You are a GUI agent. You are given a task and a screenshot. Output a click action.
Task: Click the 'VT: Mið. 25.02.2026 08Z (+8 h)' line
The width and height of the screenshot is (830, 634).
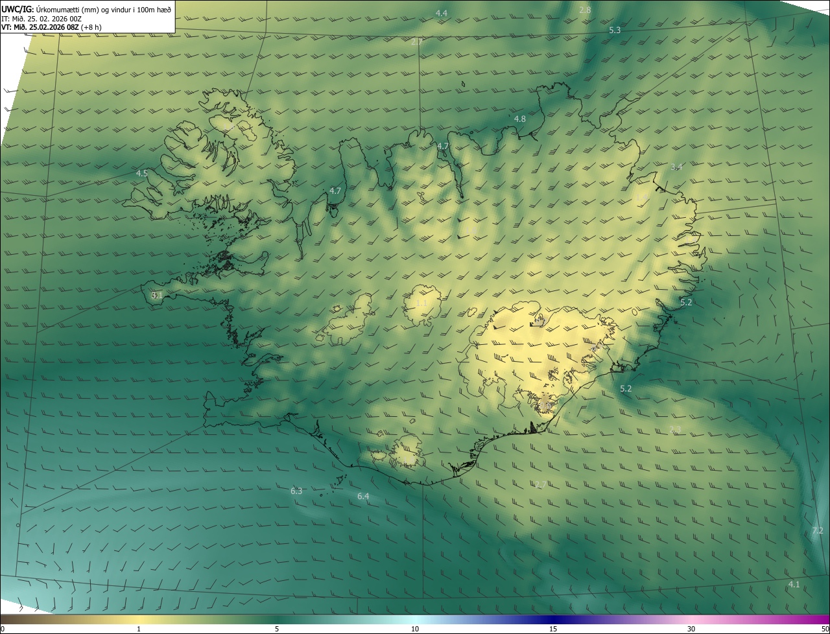[51, 27]
